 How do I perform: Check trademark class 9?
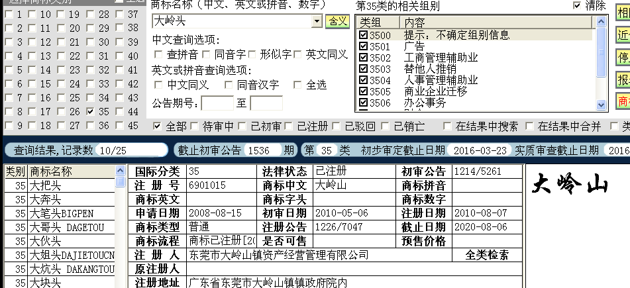click(9, 126)
